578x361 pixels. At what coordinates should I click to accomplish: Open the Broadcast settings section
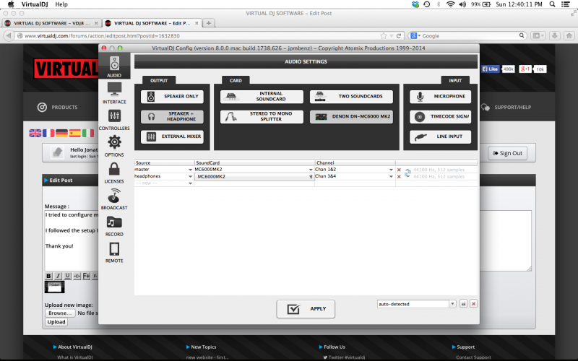click(114, 199)
